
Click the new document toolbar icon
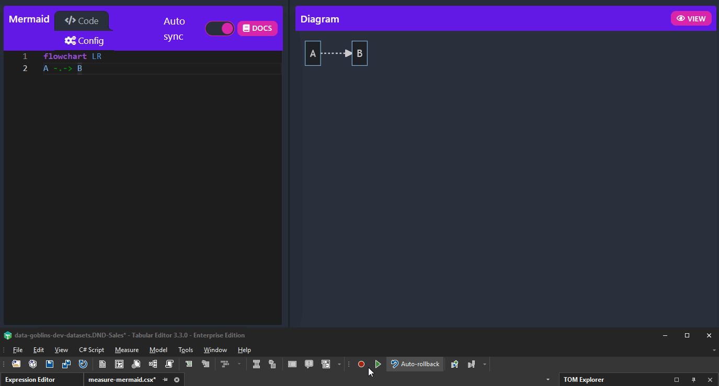click(102, 364)
